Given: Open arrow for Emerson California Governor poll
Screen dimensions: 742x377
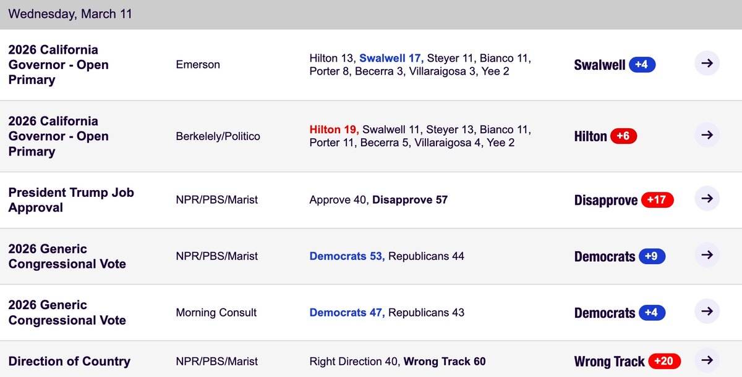Looking at the screenshot, I should (707, 64).
